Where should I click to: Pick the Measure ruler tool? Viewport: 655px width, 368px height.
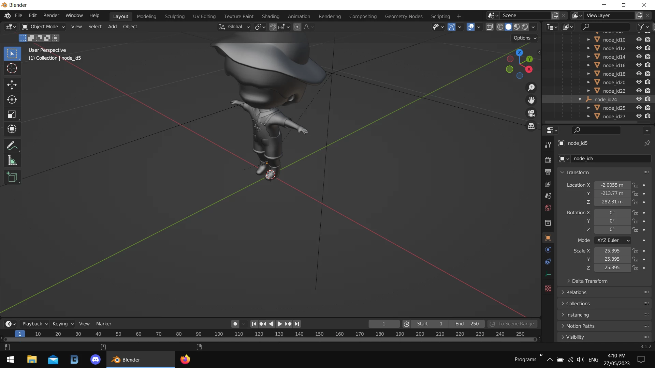coord(12,161)
